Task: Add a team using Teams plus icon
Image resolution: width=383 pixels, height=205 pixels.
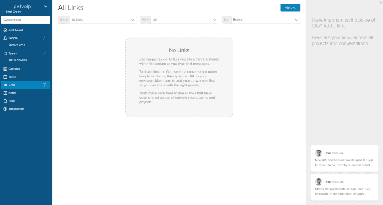Action: pos(45,53)
